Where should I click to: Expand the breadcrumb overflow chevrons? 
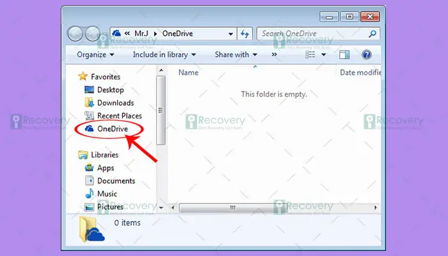(127, 33)
